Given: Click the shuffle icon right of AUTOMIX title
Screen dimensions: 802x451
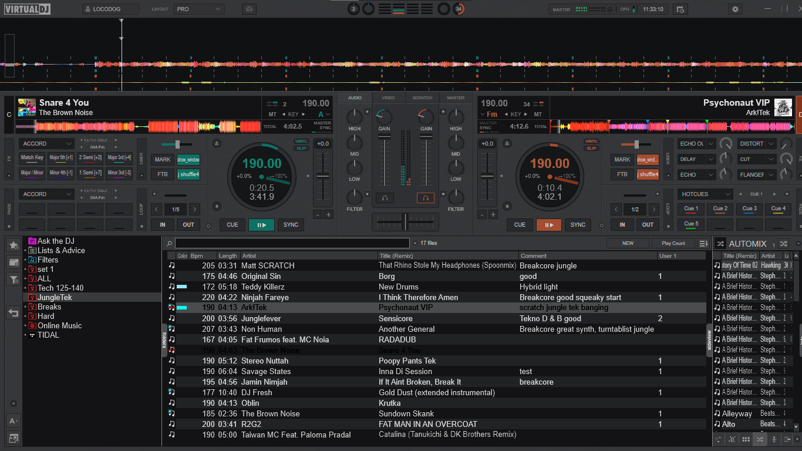Looking at the screenshot, I should click(x=783, y=243).
